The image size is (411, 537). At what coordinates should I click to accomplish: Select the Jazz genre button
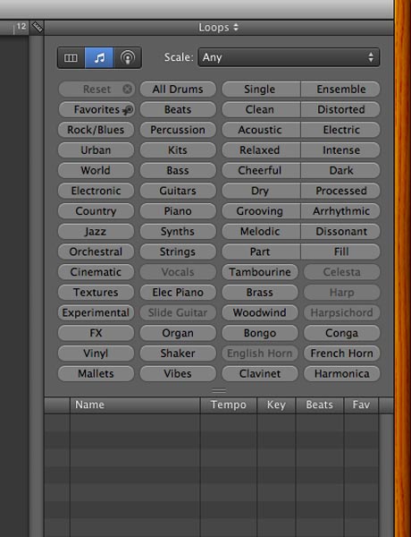96,232
